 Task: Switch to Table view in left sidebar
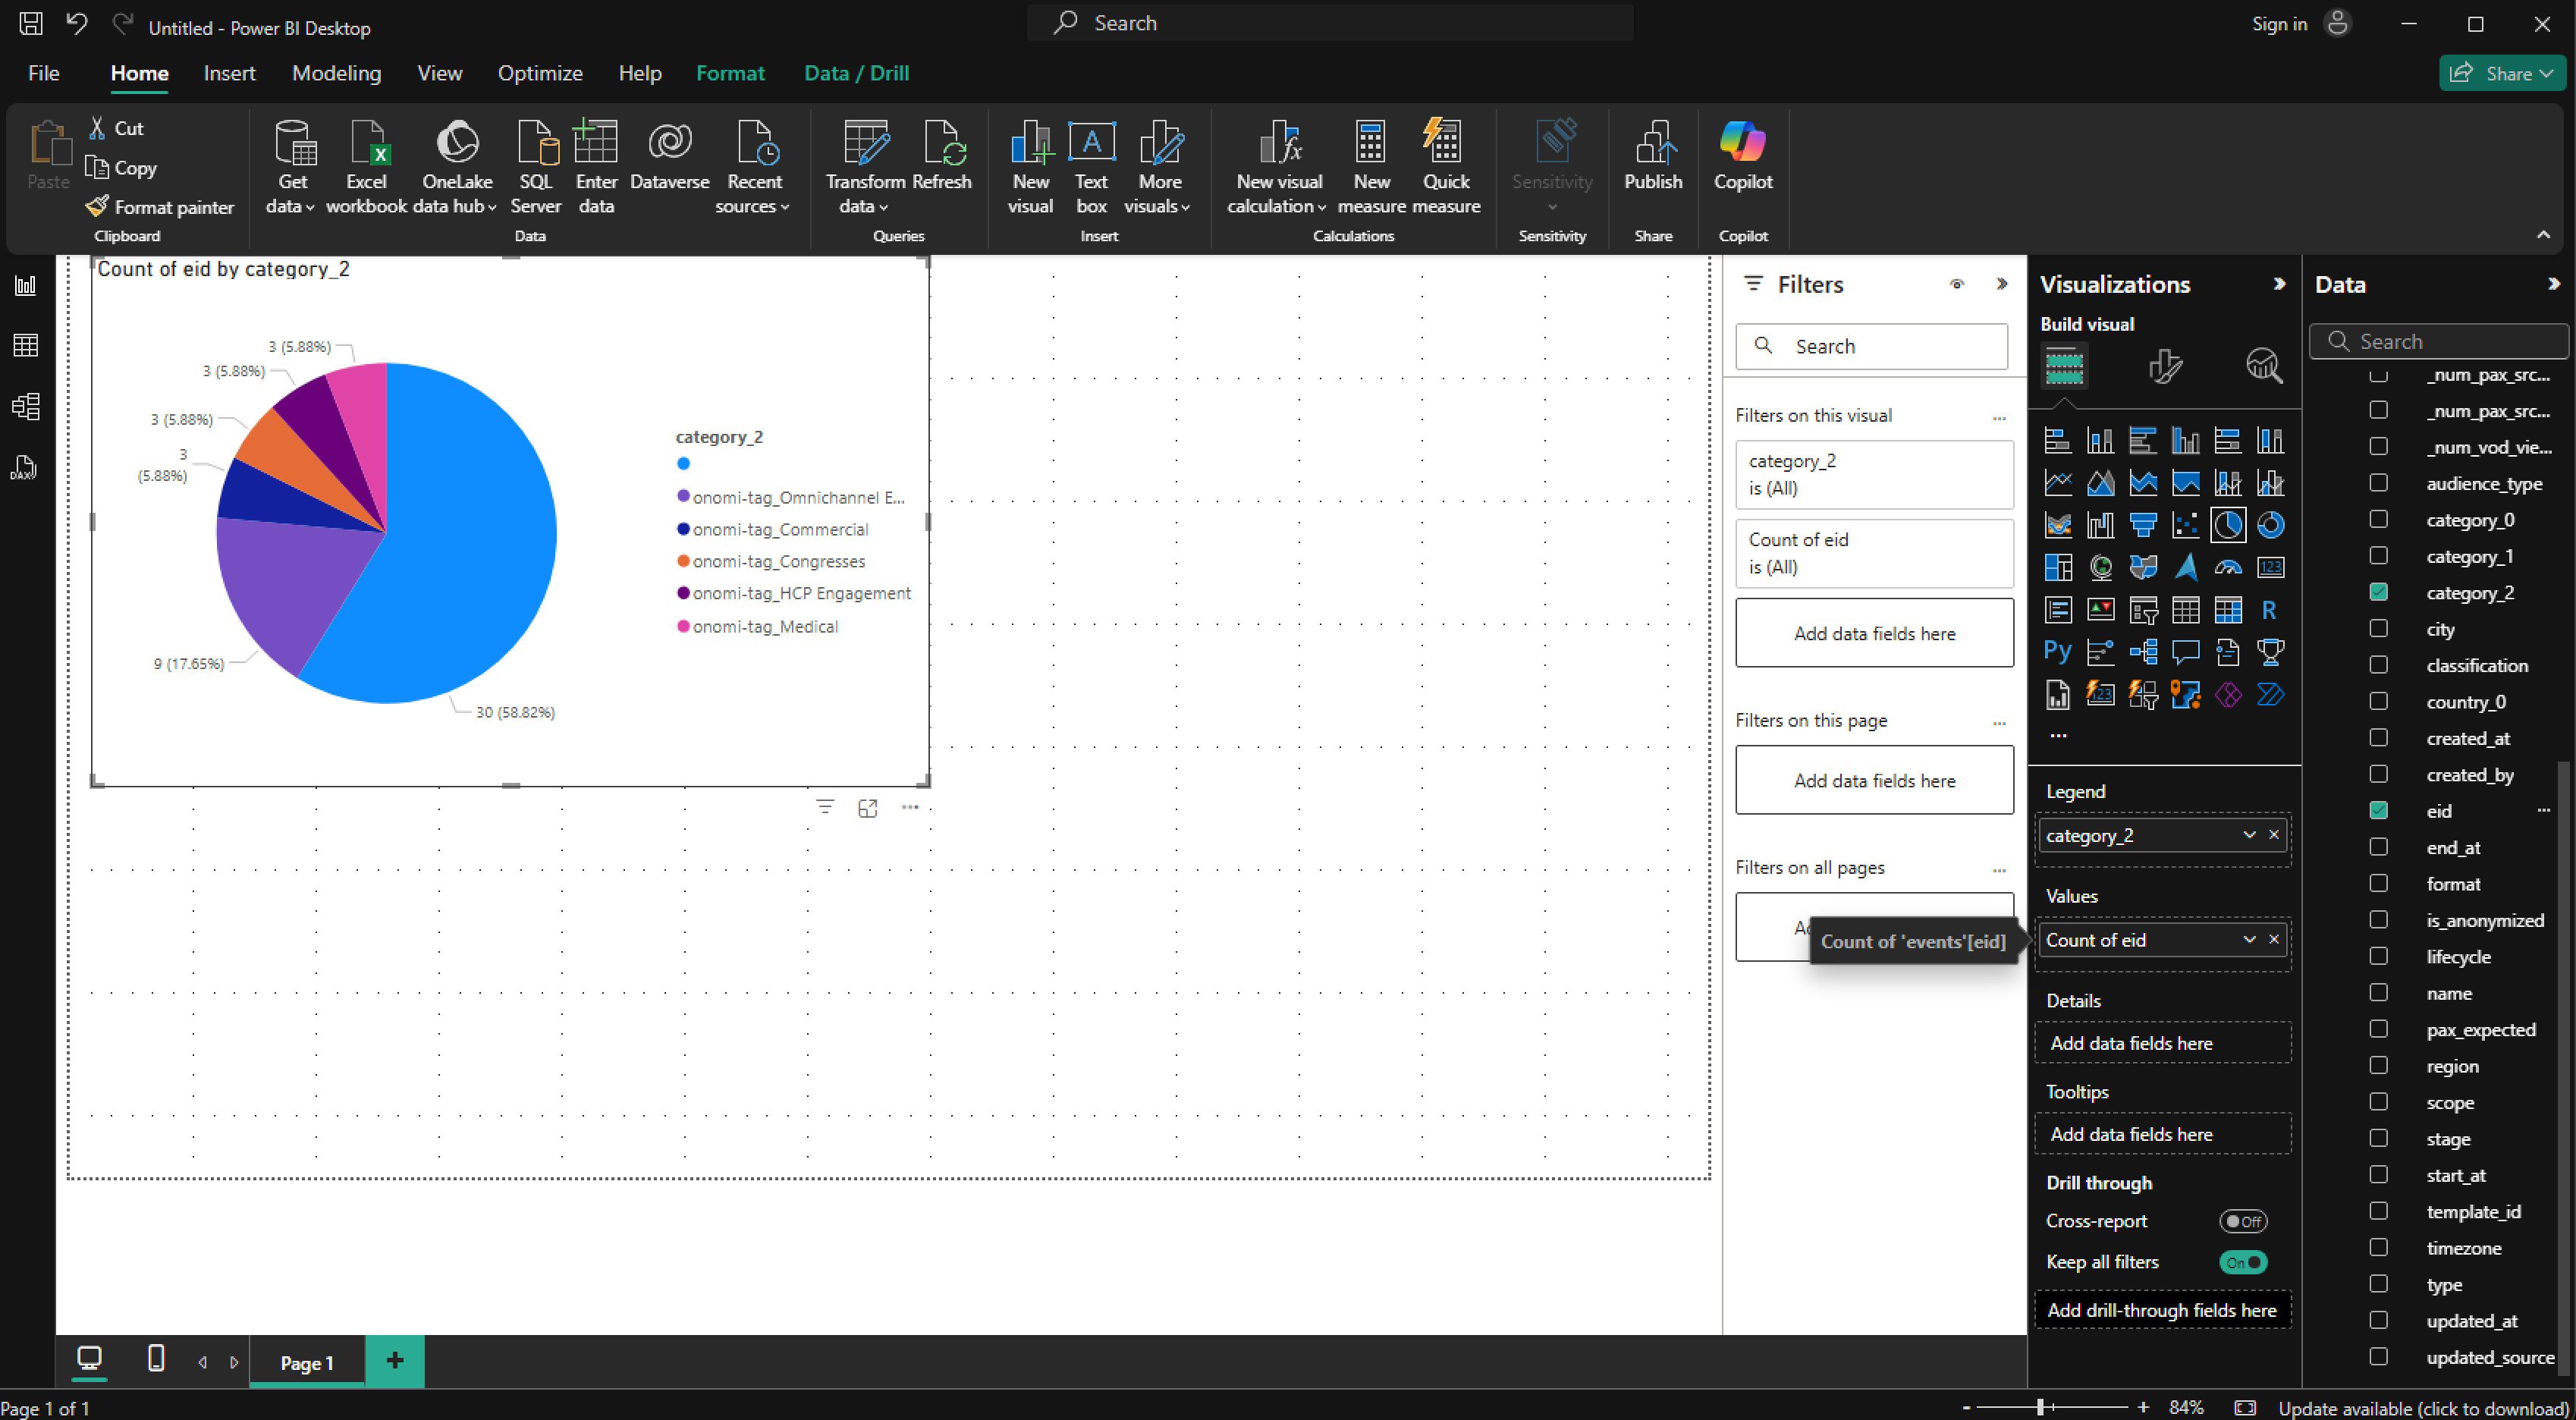(26, 346)
